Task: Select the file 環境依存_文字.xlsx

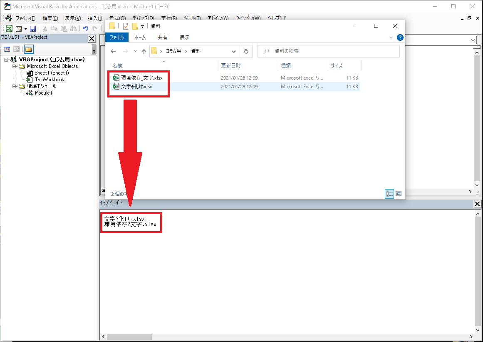Action: click(x=142, y=78)
